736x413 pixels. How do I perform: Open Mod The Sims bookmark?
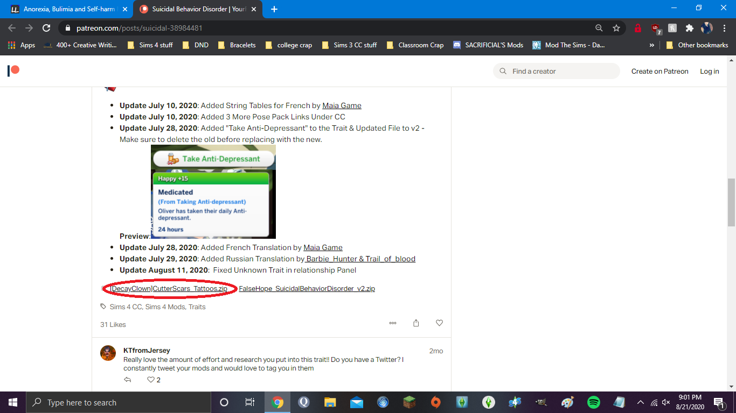[568, 45]
